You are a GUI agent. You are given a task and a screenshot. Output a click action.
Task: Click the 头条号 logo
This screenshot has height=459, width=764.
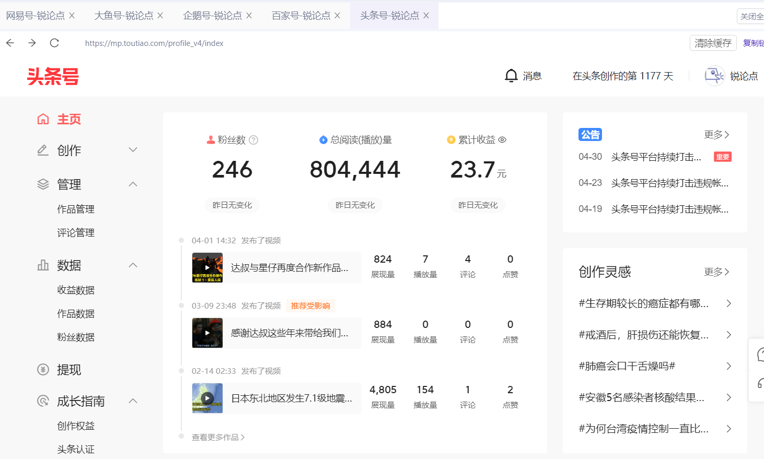pos(52,77)
